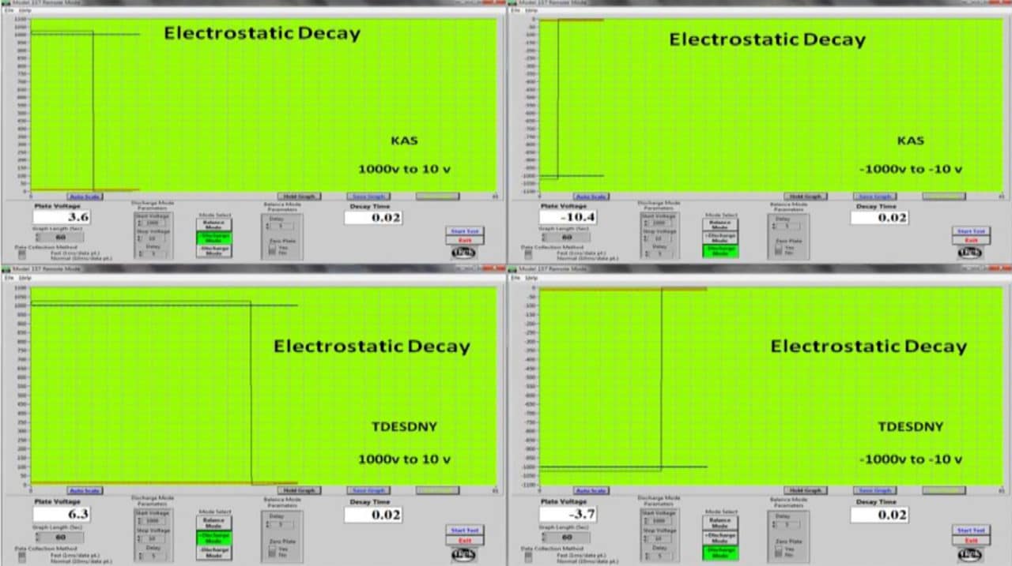This screenshot has height=566, width=1012.
Task: Click Auto Scale in the 3.6 plate voltage window
Action: (x=85, y=197)
